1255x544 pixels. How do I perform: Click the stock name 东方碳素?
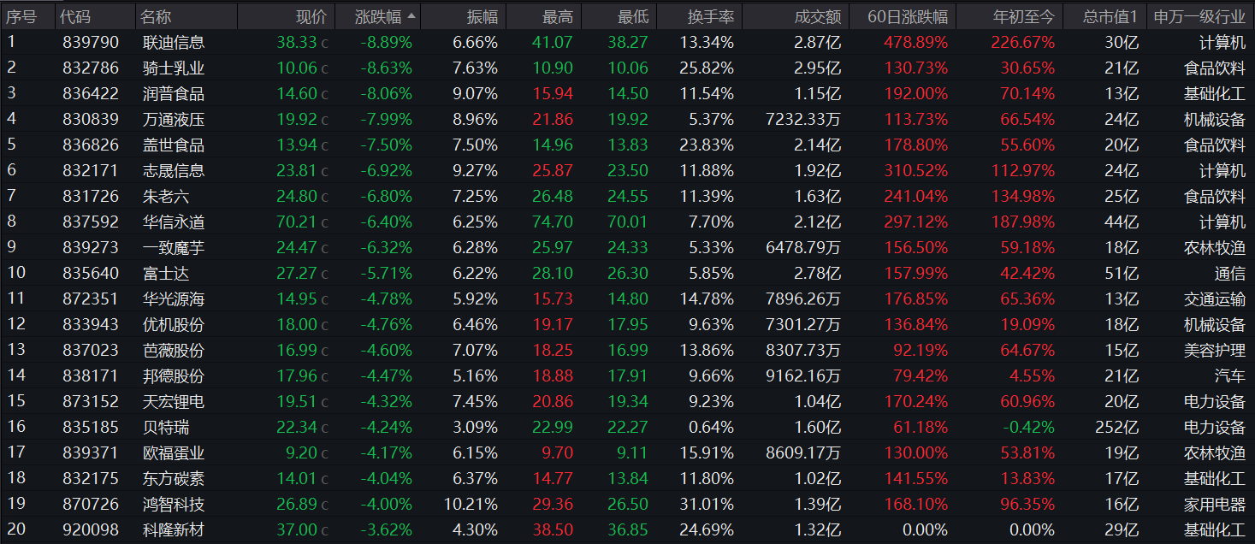[174, 478]
